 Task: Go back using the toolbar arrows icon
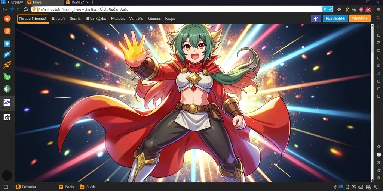coord(4,9)
